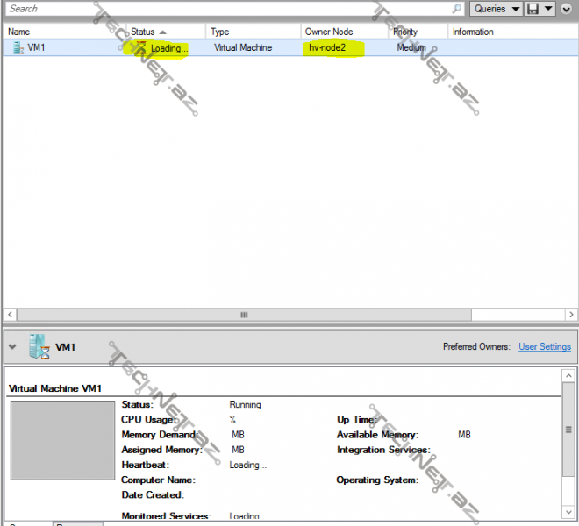This screenshot has height=526, width=579.
Task: Open the save query dropdown arrow
Action: (x=549, y=9)
